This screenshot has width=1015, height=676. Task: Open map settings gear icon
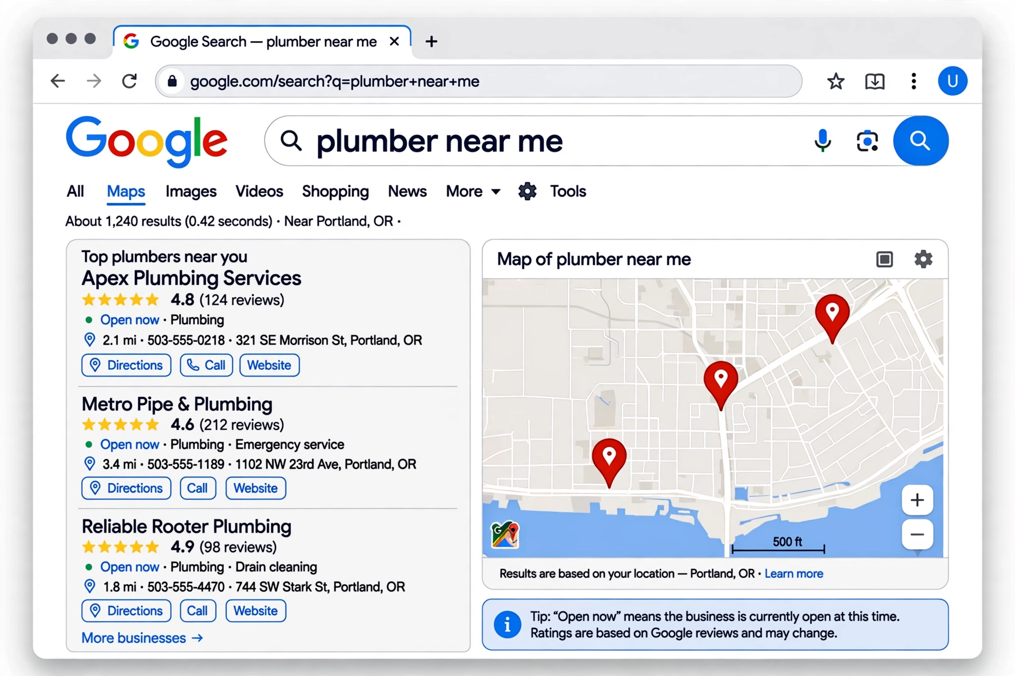[x=924, y=259]
